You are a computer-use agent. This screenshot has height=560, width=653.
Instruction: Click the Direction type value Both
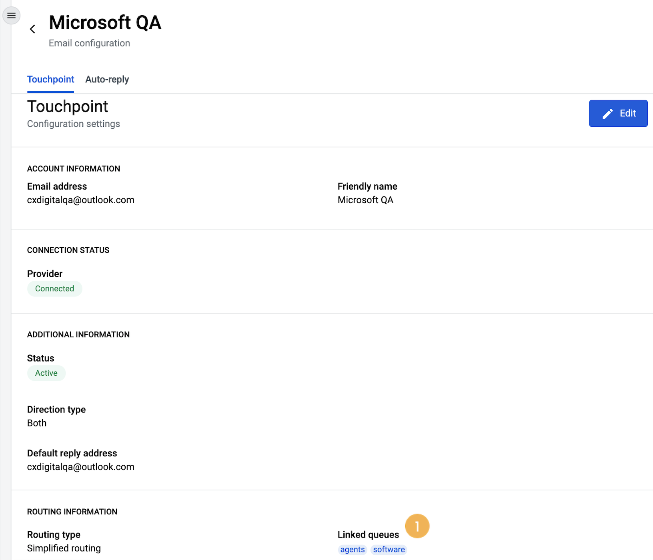point(37,423)
